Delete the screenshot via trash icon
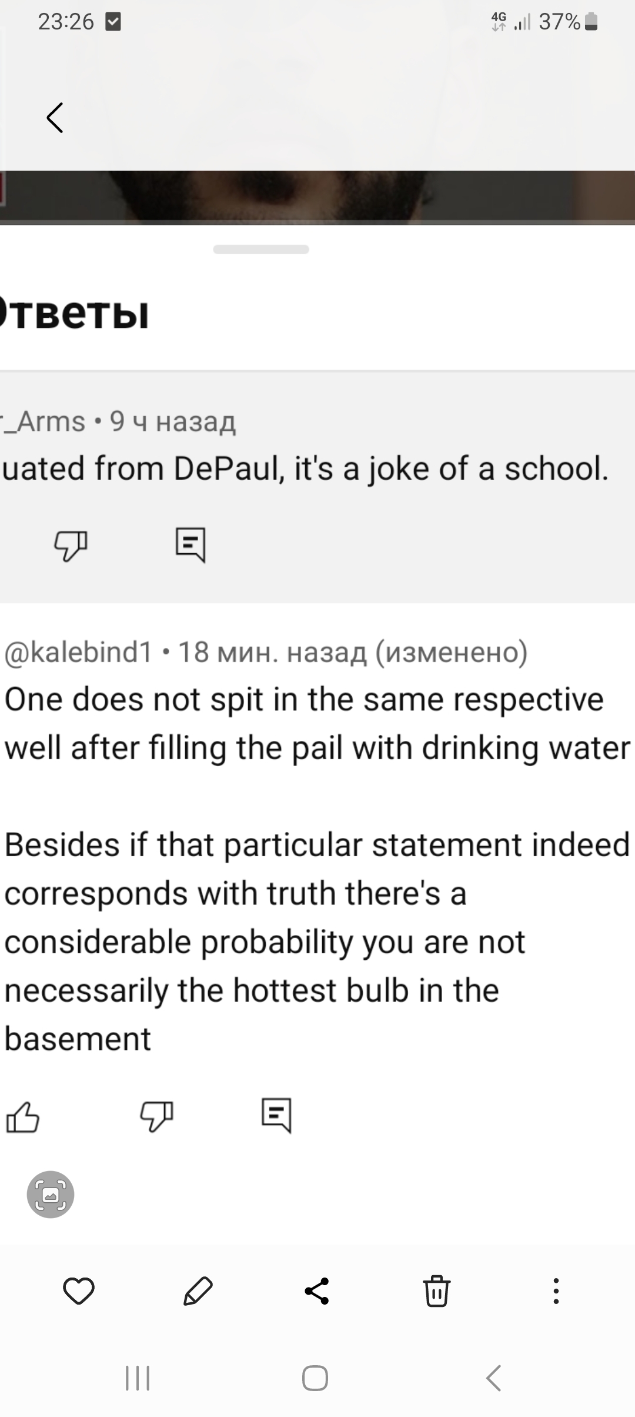 pos(437,1291)
